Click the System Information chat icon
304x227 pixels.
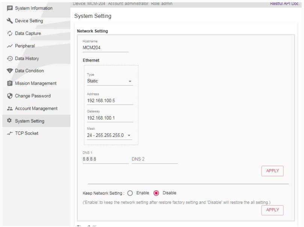pos(10,8)
